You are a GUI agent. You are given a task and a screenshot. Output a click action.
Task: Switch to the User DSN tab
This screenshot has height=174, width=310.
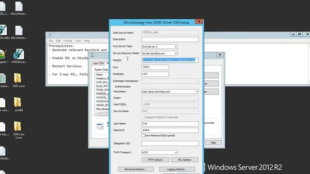(98, 63)
